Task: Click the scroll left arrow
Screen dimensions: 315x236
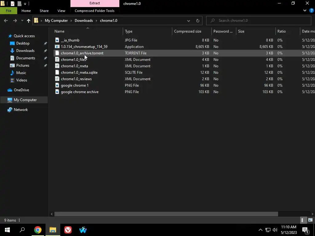Action: click(52, 214)
